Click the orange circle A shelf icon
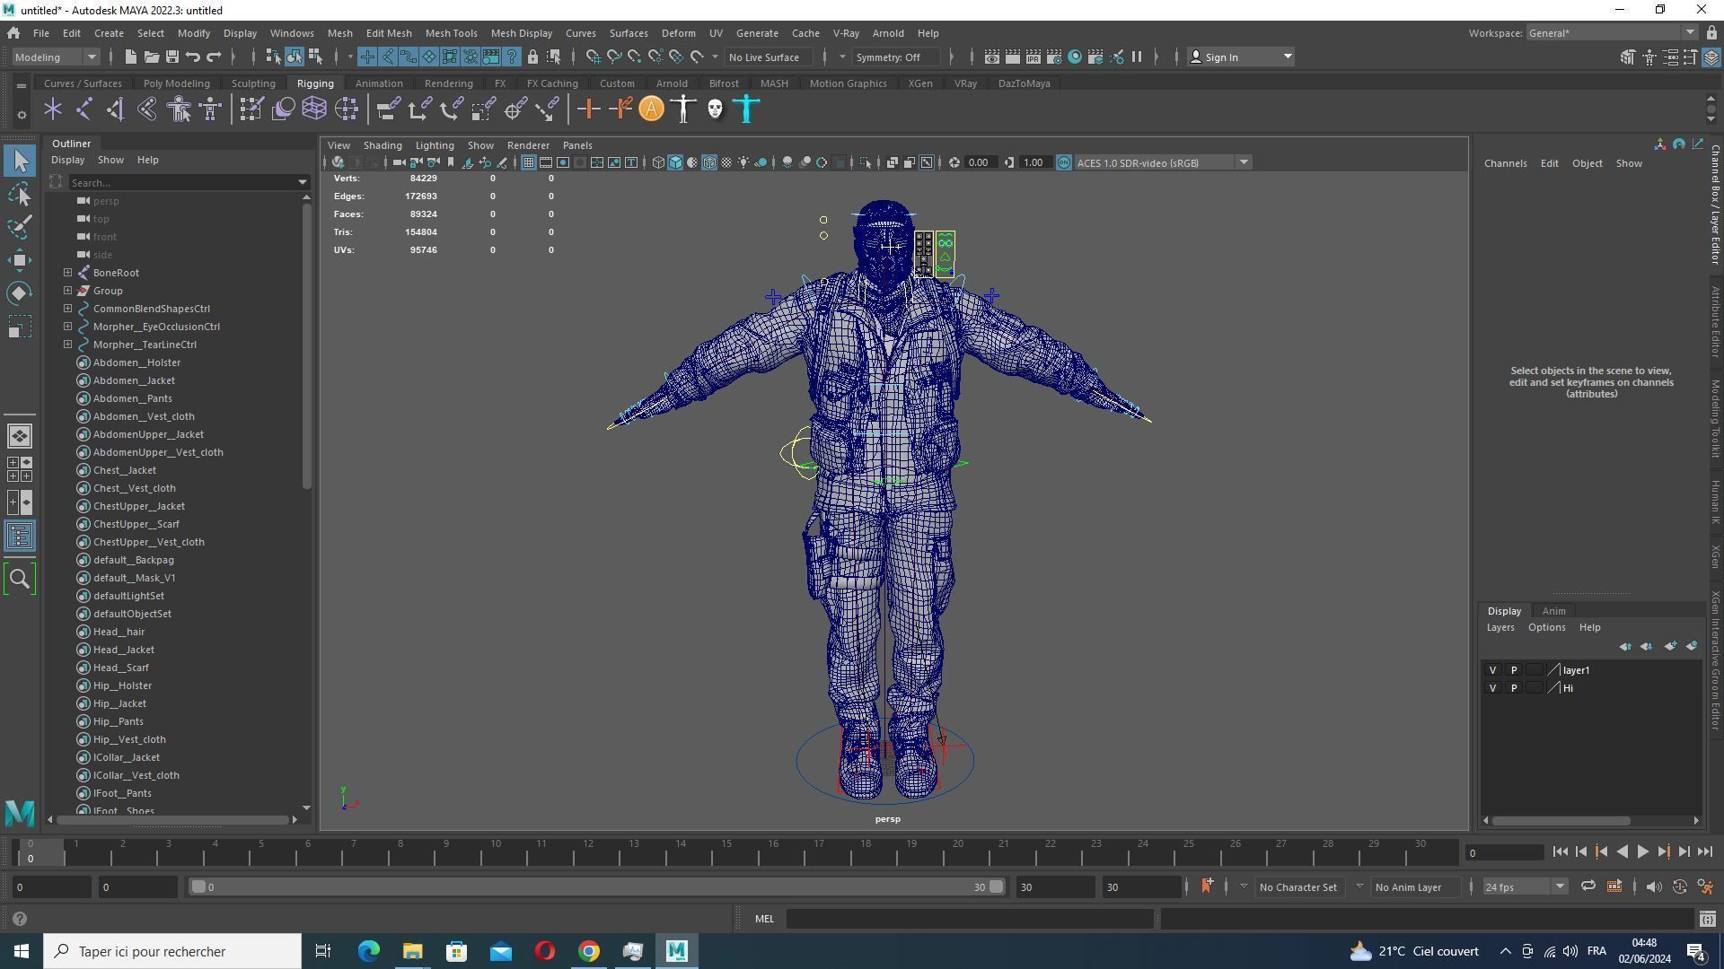This screenshot has width=1724, height=969. coord(651,109)
